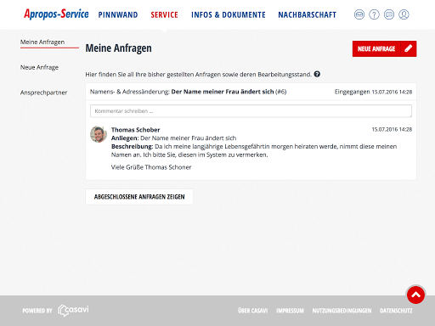Show completed requests via Abgeschlossene Anfragen zeigen

point(139,197)
